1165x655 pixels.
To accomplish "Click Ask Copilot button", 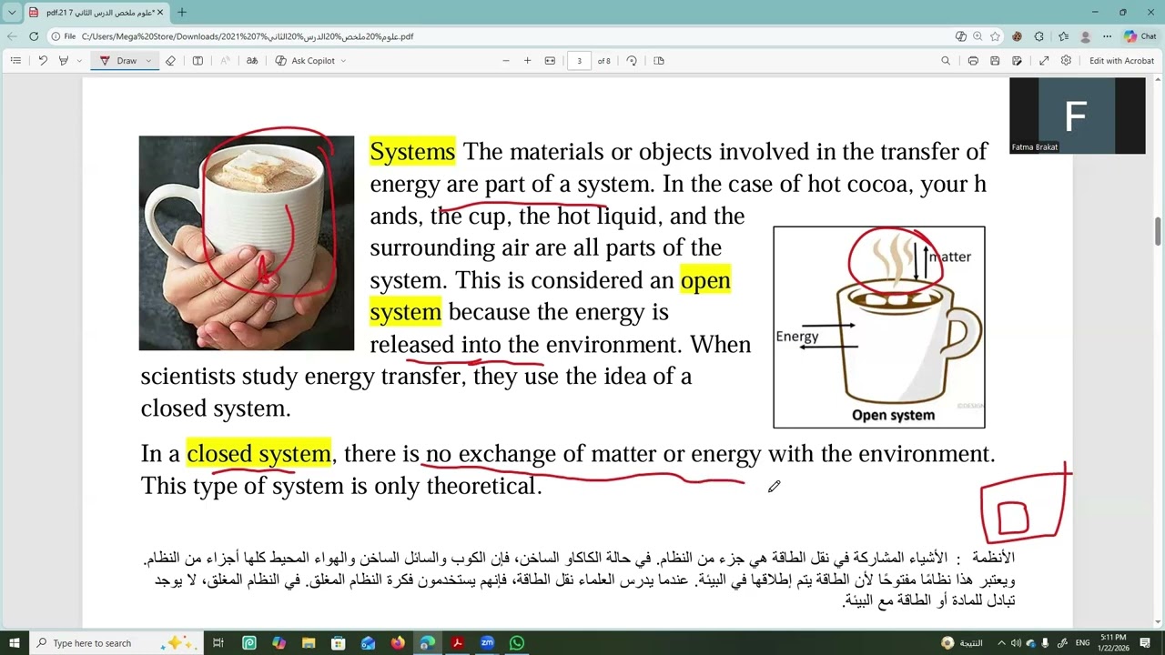I will coord(306,61).
